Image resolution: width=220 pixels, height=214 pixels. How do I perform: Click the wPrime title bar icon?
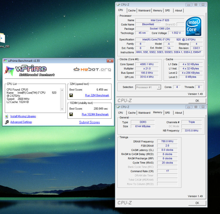[x=5, y=61]
